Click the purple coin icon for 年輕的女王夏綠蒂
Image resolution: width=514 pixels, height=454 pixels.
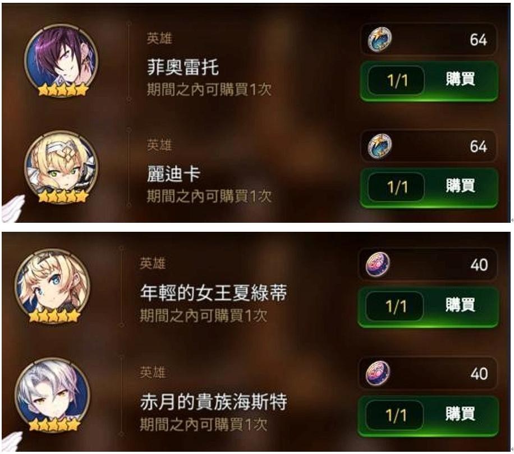378,264
